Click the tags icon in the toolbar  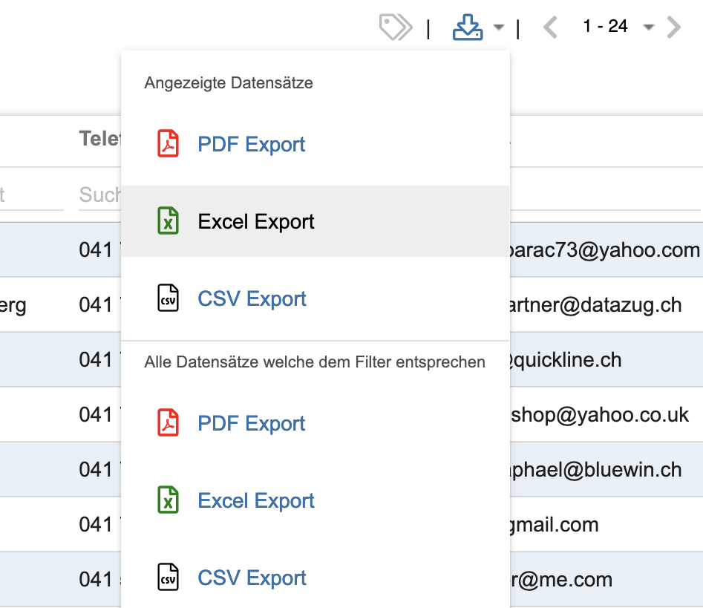(x=395, y=27)
